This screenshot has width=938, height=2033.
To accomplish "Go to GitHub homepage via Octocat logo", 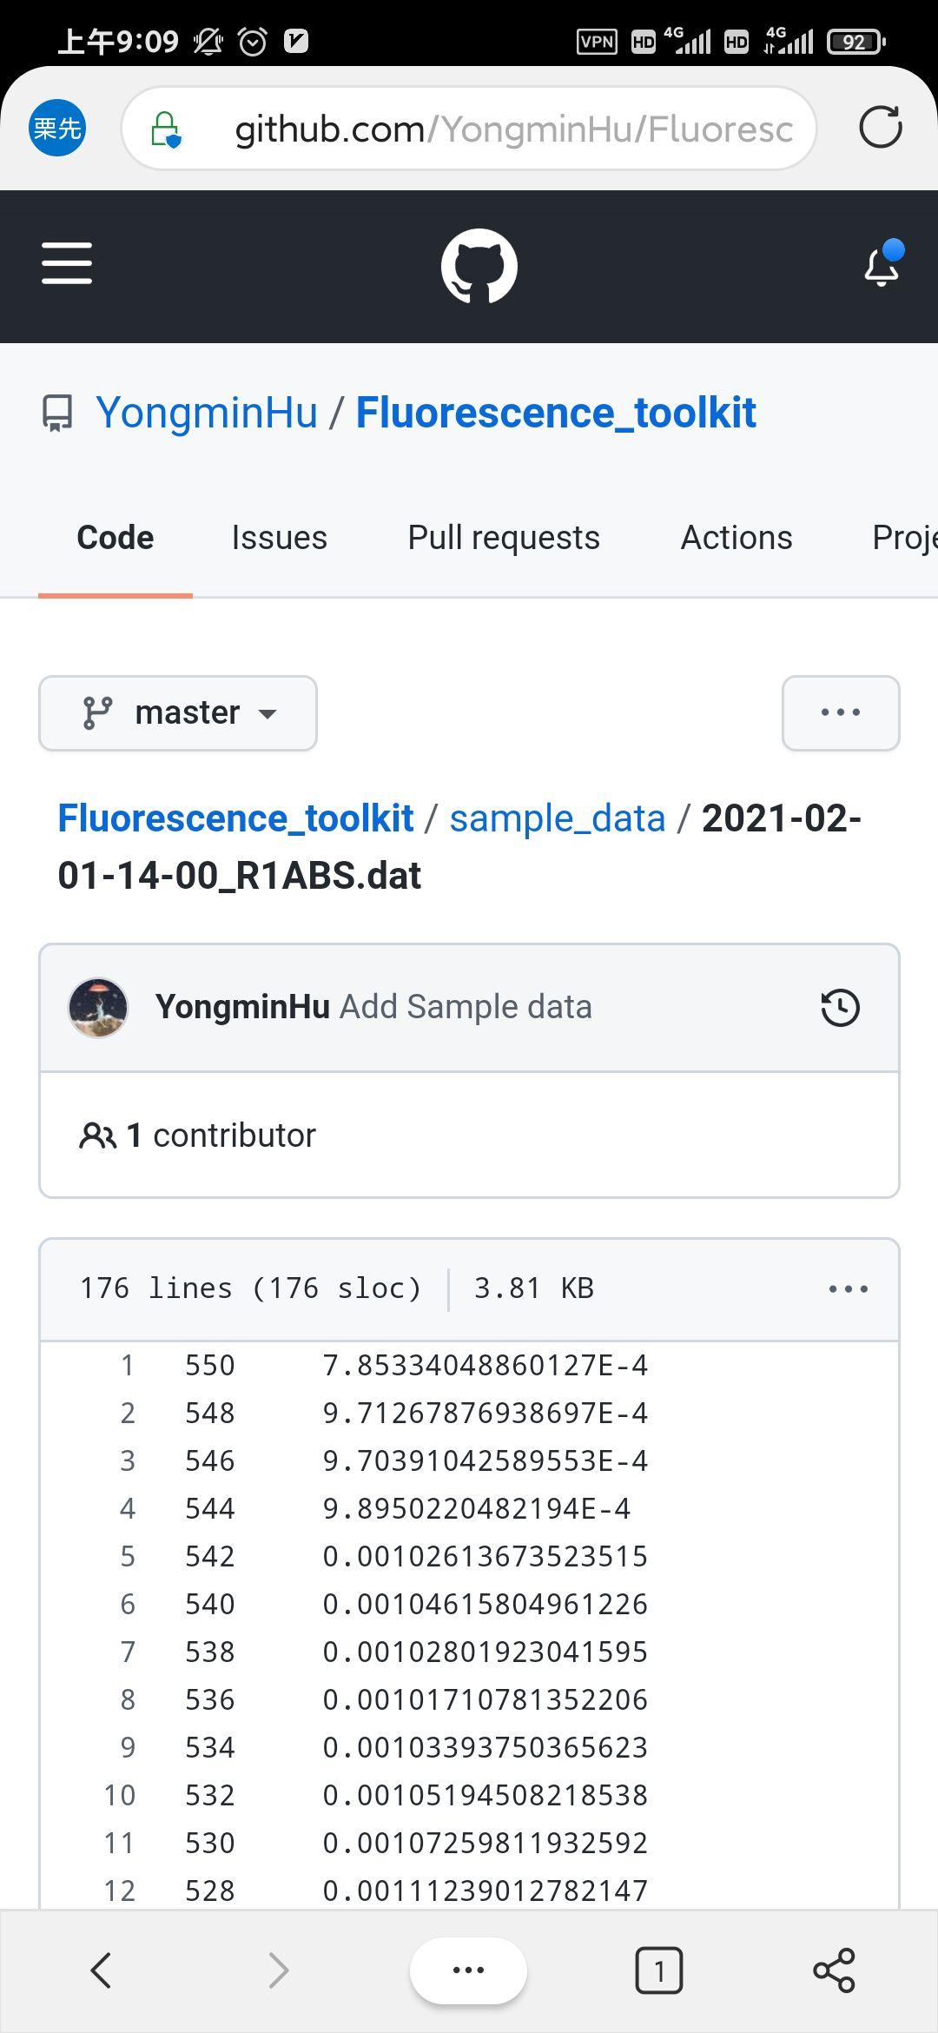I will click(479, 266).
